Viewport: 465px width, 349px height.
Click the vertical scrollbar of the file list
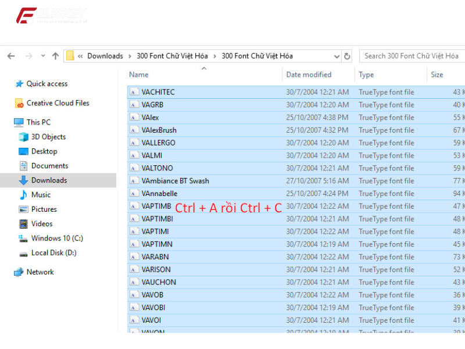pyautogui.click(x=462, y=174)
